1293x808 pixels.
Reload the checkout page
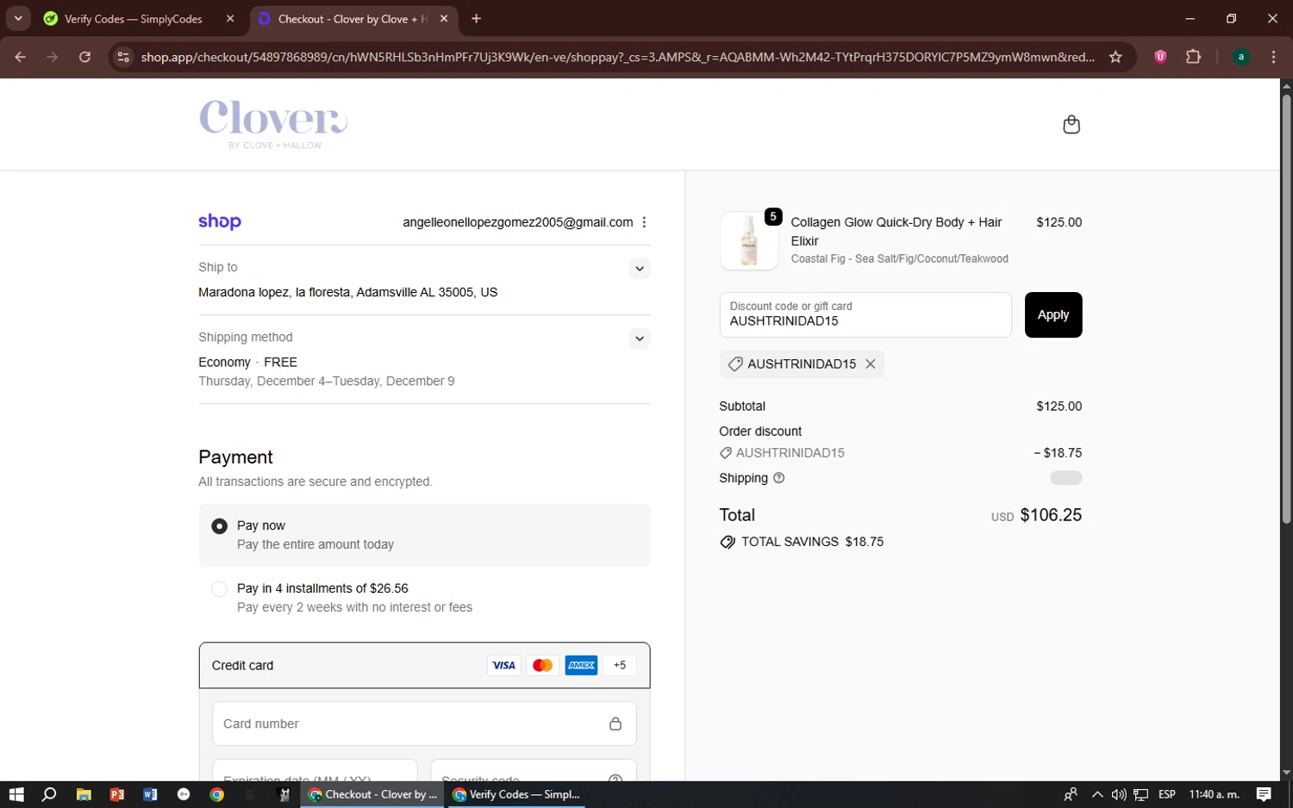(x=84, y=57)
